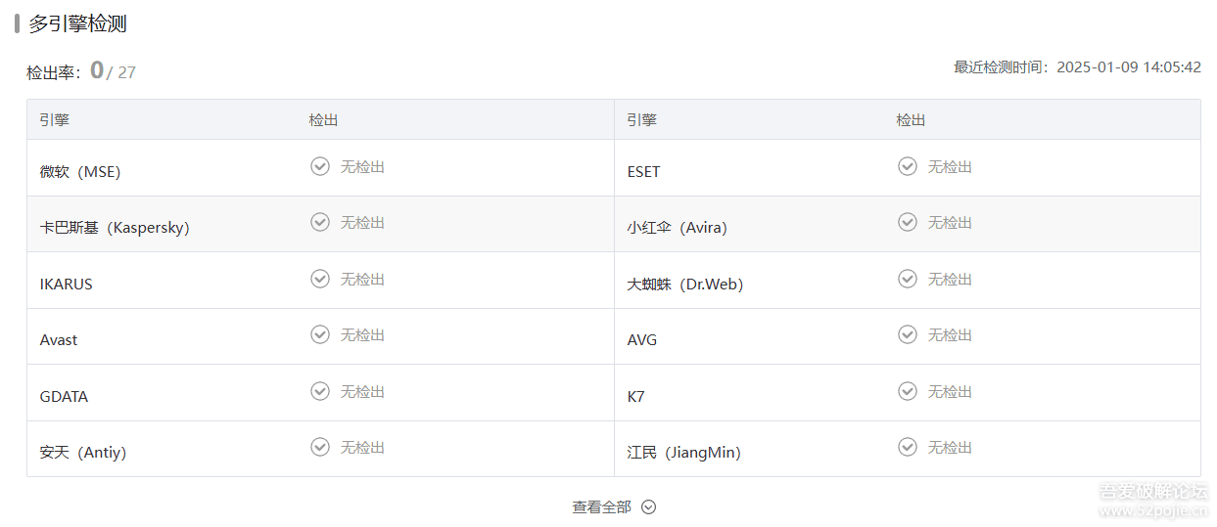Click the check icon in the K7 row
1217x527 pixels.
(x=908, y=391)
